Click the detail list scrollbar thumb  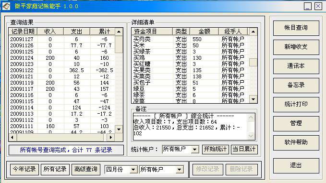click(x=253, y=62)
